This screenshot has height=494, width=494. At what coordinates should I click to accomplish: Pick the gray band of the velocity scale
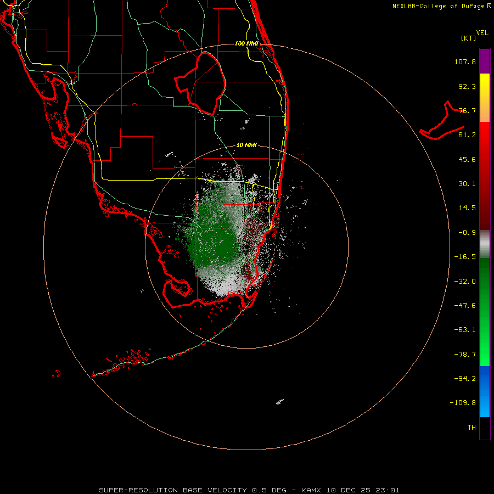pos(485,244)
